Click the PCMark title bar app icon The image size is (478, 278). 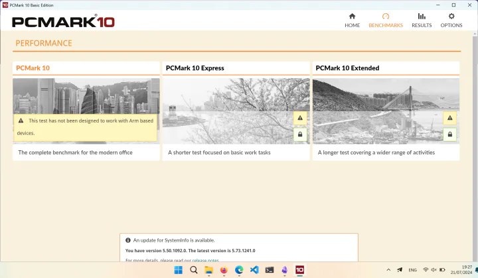[5, 5]
